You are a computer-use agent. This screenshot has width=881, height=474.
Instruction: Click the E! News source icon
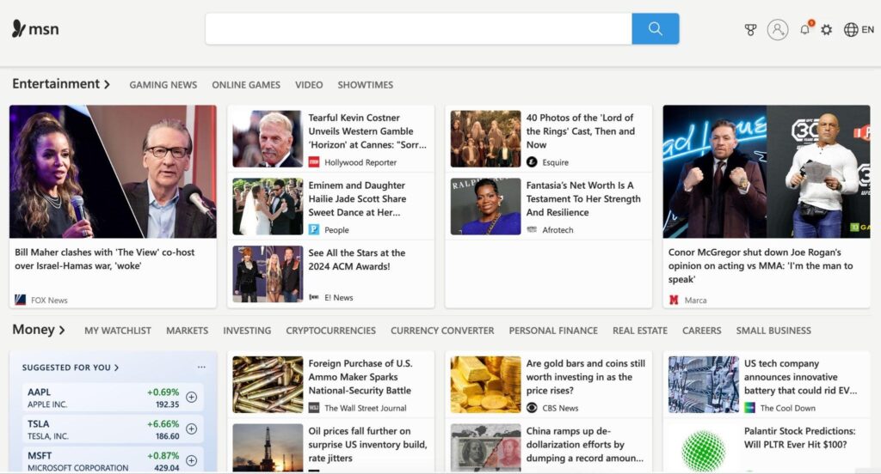314,297
